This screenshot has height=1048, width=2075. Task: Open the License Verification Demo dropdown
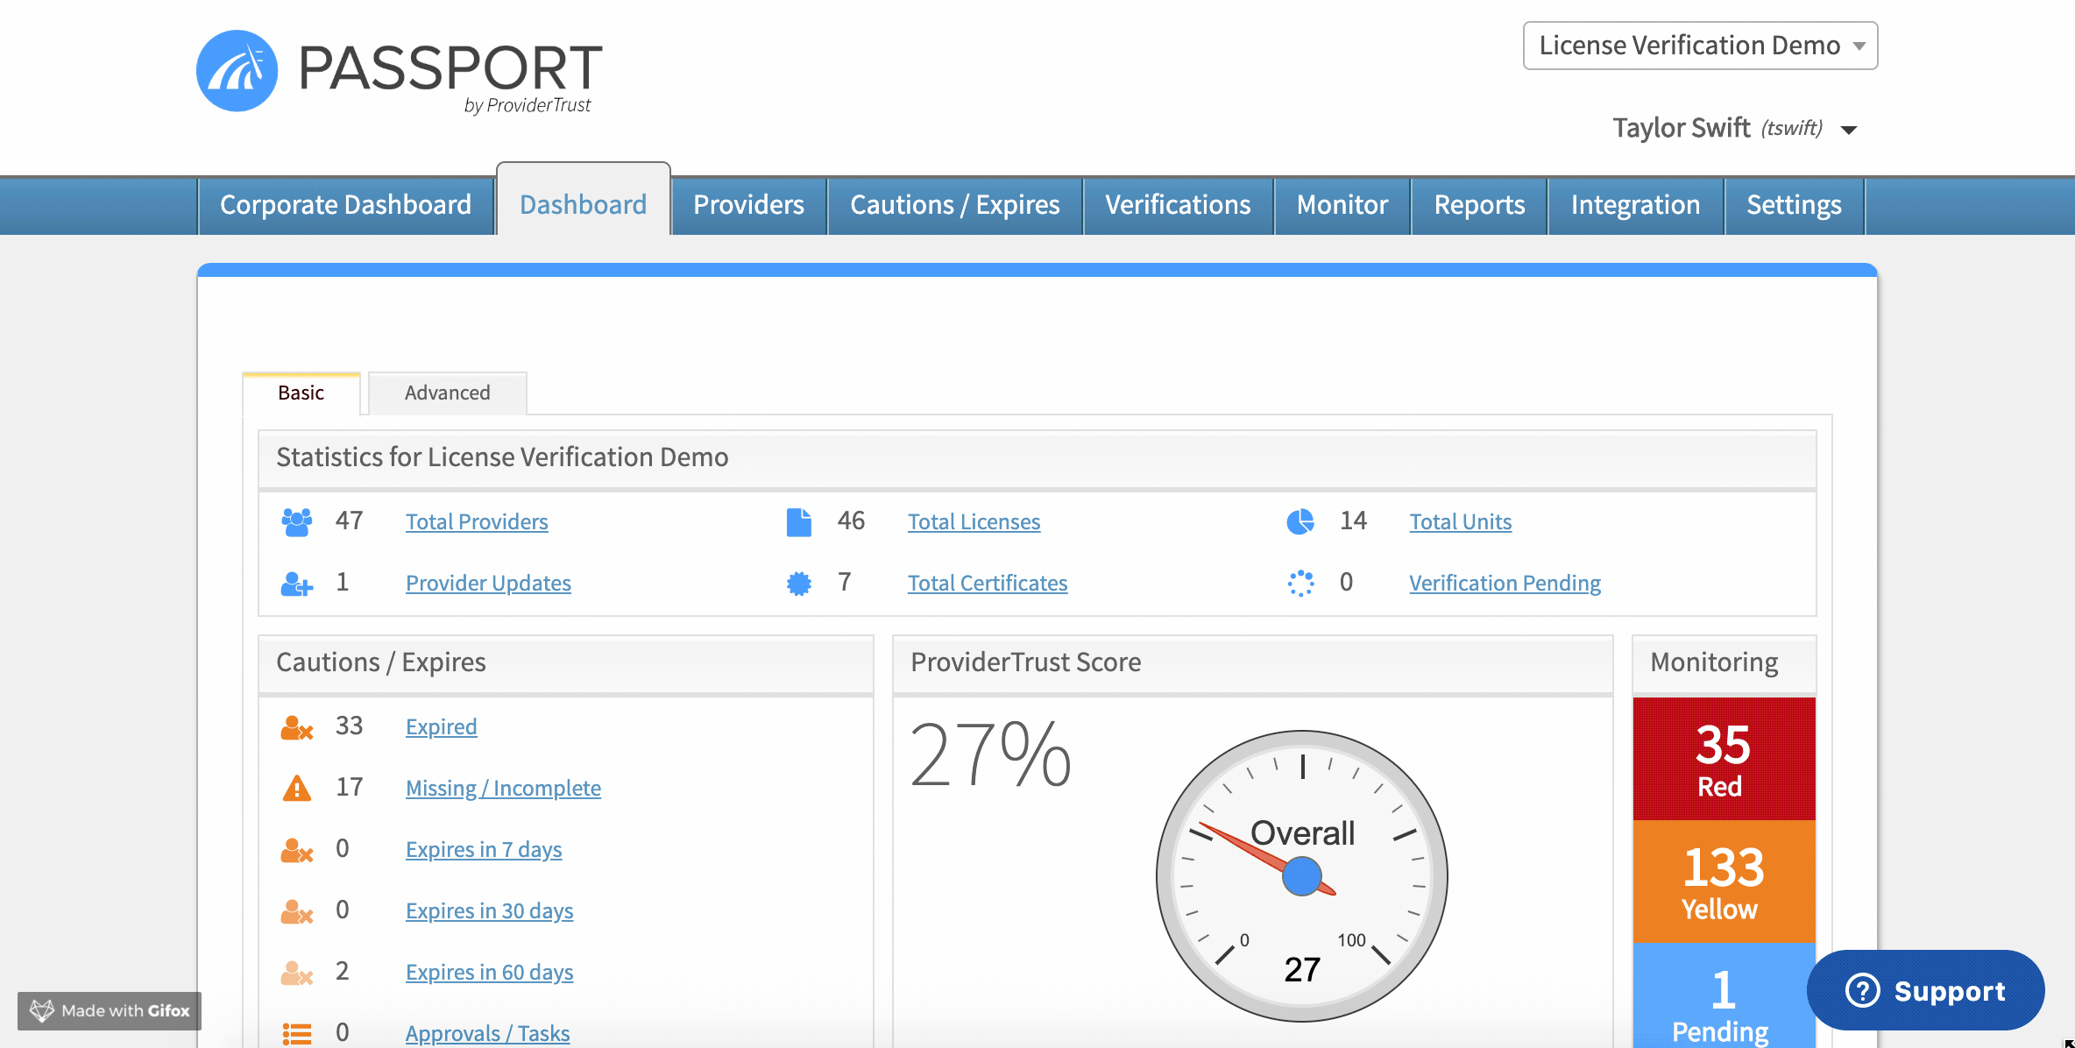[1700, 46]
